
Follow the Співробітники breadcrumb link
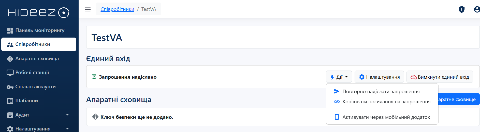(x=117, y=9)
